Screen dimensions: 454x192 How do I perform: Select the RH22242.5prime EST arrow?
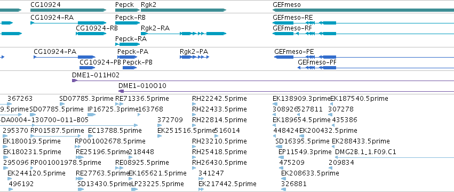pyautogui.click(x=194, y=104)
